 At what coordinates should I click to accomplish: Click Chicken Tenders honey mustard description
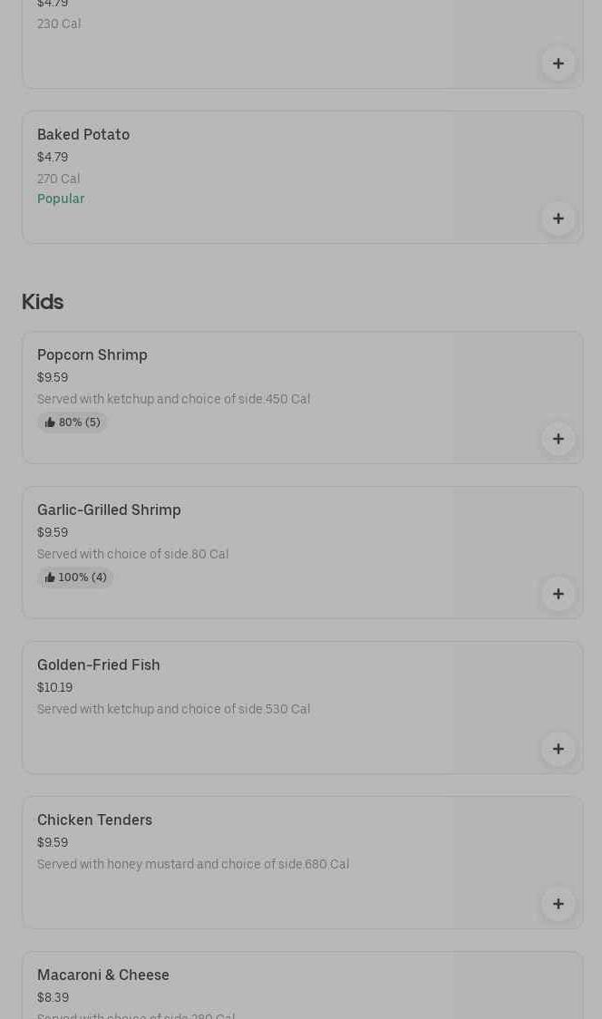coord(193,865)
